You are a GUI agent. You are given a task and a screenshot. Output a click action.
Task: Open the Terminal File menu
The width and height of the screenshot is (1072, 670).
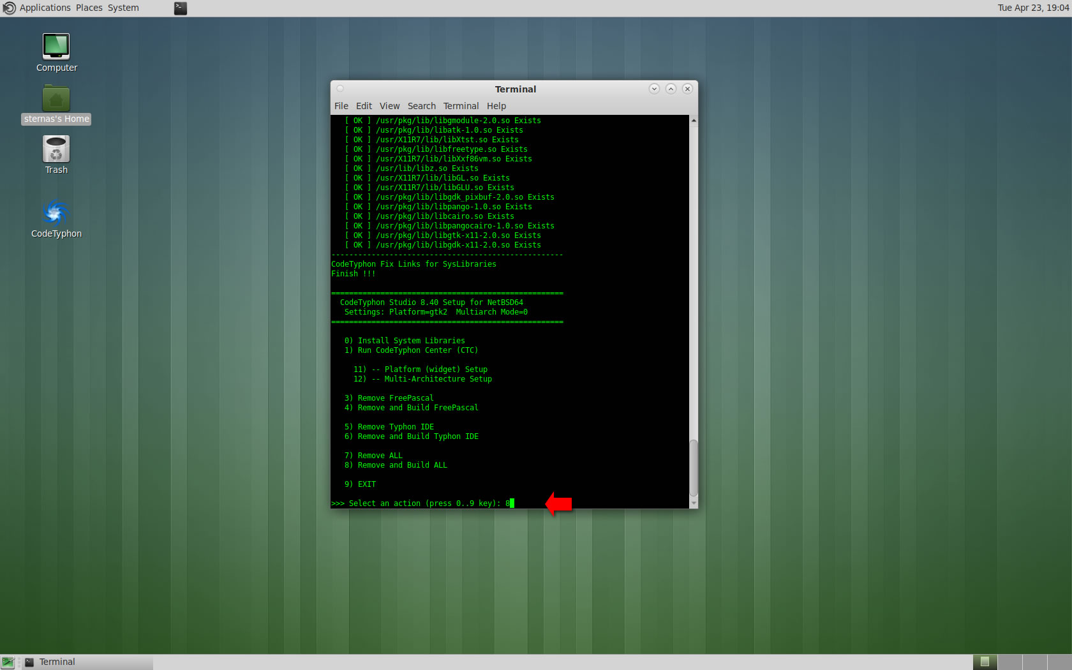tap(341, 106)
